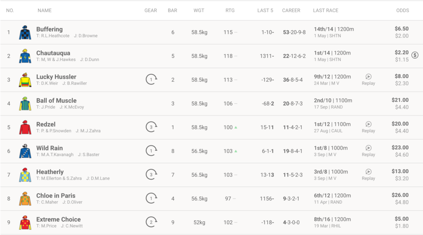Click Redzel's gear icon numbered 3
Viewport: 423px width, 235px height.
151,127
